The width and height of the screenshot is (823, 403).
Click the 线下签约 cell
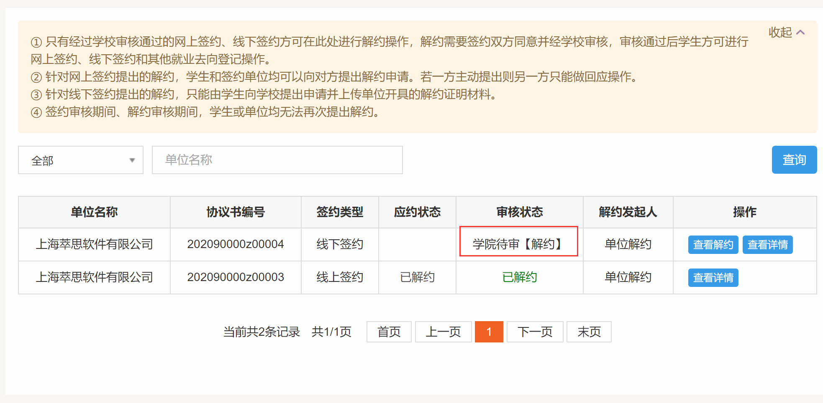(340, 244)
